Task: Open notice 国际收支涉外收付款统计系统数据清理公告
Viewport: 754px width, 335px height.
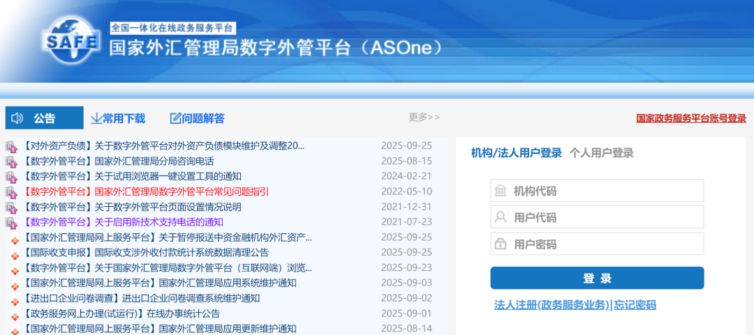Action: coord(145,253)
